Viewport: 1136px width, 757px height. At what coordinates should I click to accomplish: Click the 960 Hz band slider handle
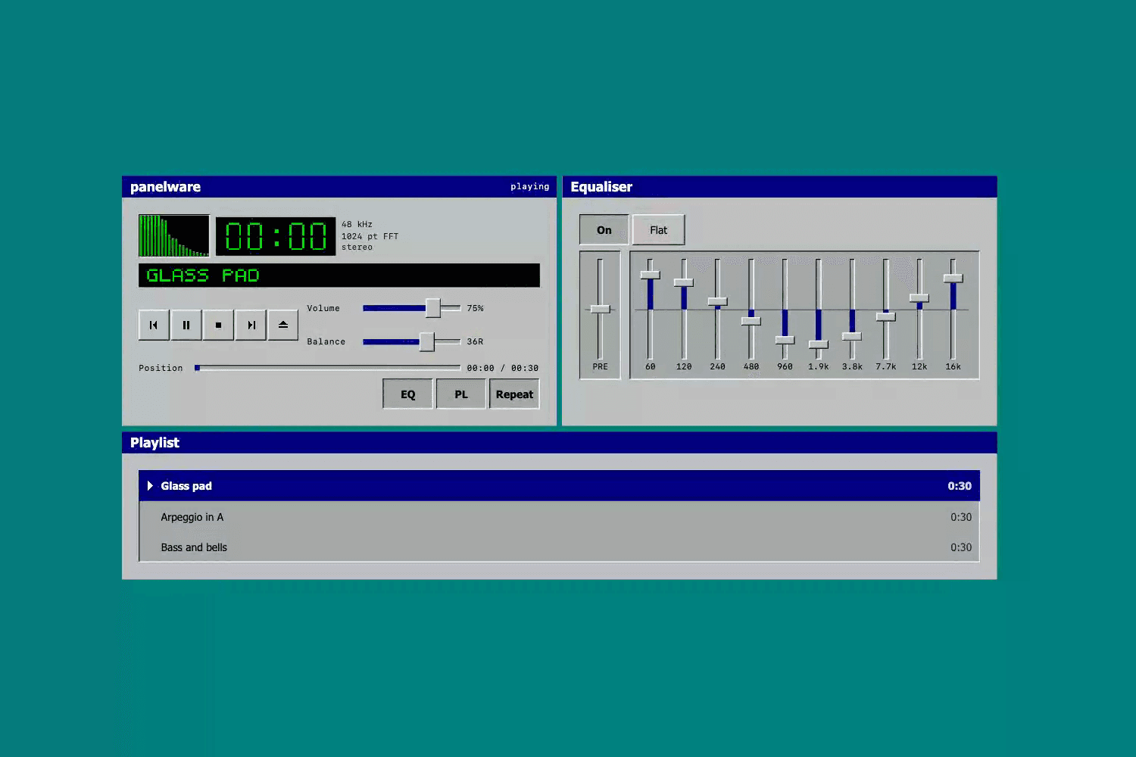(x=785, y=340)
